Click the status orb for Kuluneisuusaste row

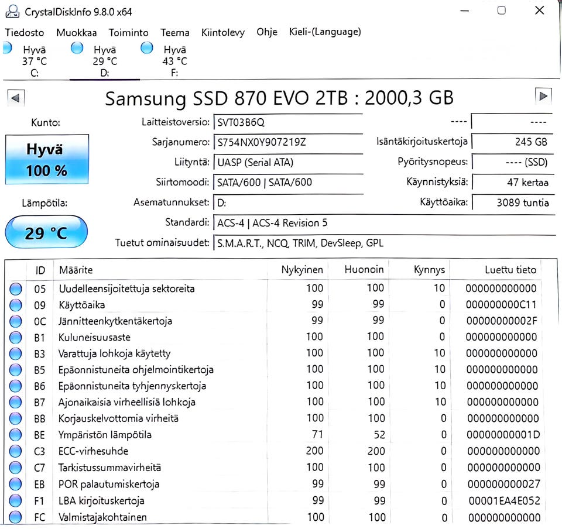coord(15,338)
